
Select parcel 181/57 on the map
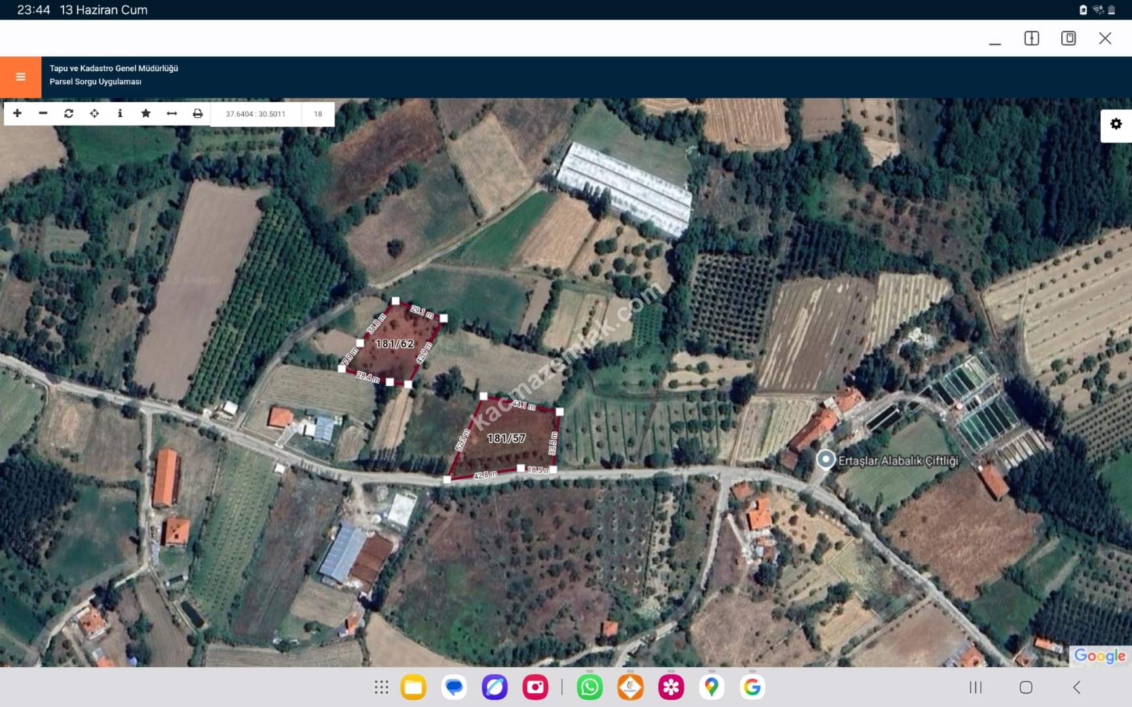(x=506, y=438)
